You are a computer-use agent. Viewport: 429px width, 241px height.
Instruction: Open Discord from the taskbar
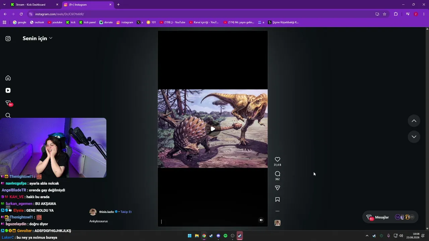[x=218, y=236]
